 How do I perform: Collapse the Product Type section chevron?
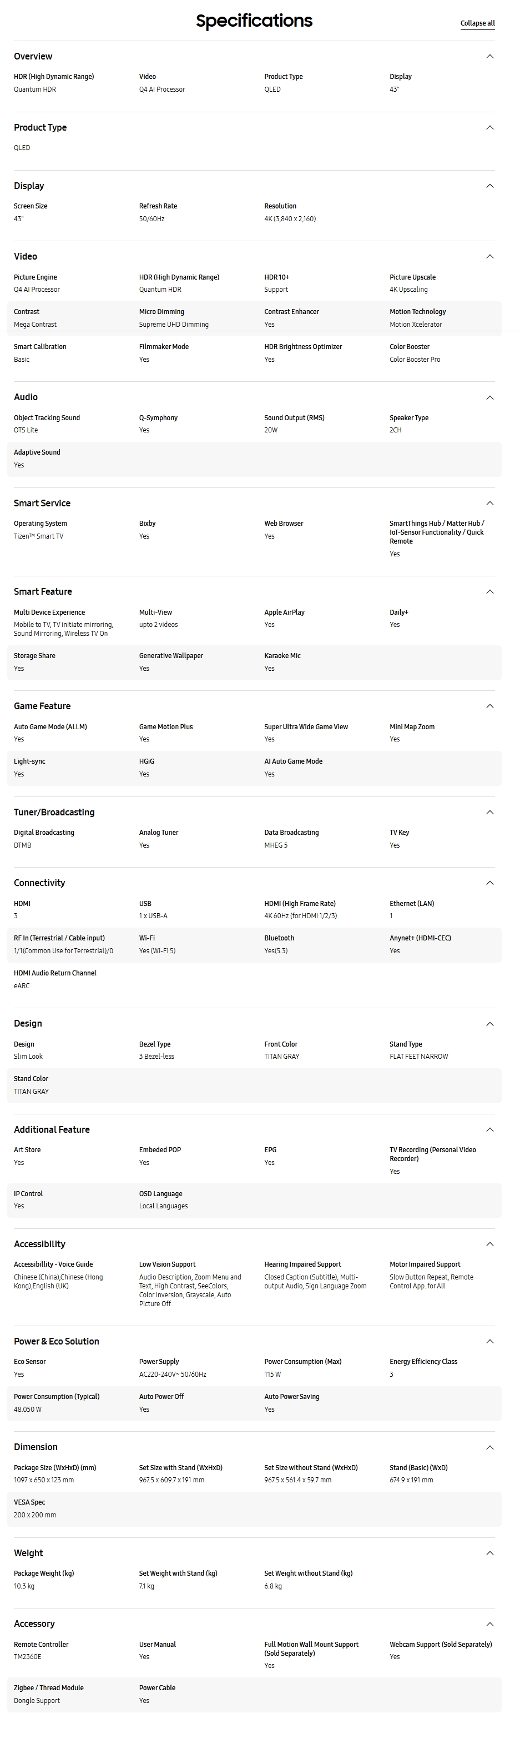click(489, 127)
